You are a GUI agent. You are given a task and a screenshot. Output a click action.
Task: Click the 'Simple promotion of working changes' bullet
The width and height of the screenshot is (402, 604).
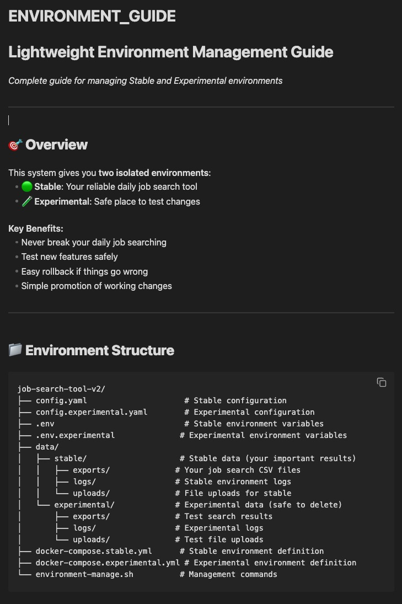click(97, 286)
